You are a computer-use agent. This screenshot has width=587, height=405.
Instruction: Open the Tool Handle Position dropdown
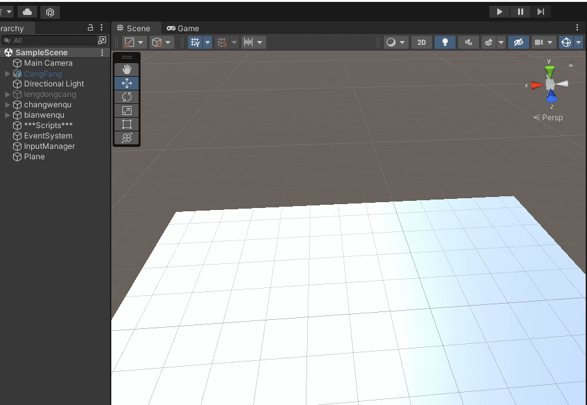[x=141, y=42]
